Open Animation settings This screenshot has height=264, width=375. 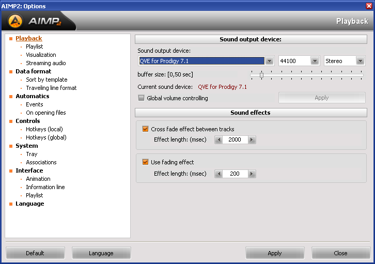coord(38,179)
